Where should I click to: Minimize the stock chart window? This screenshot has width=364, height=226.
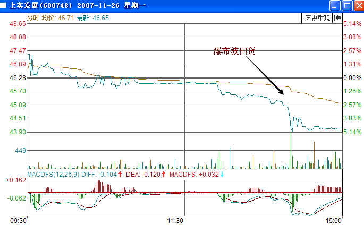click(335, 6)
